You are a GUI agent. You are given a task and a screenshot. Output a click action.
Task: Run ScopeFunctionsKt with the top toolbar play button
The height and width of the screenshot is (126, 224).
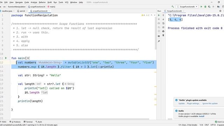[x=202, y=7]
